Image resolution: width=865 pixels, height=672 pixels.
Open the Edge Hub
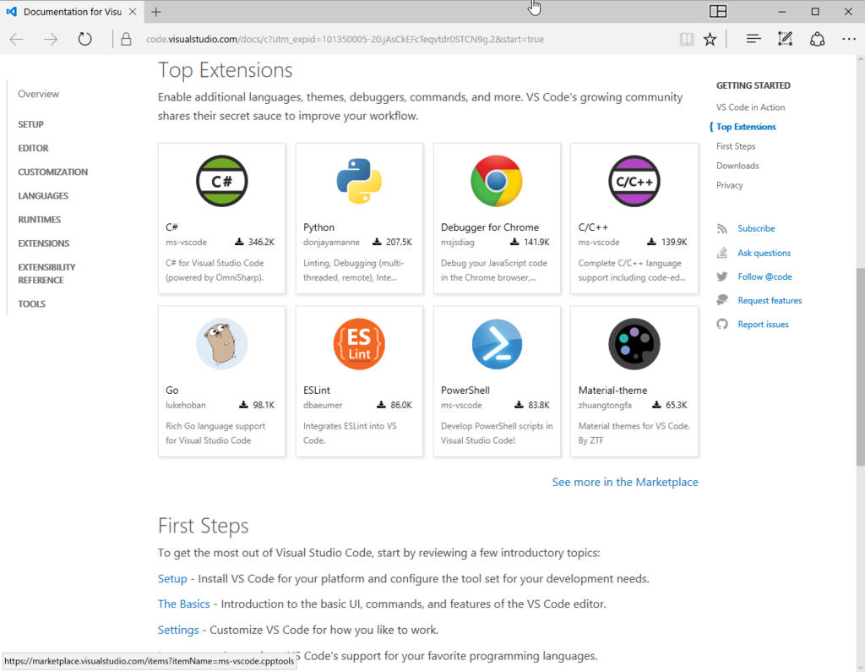pos(753,39)
